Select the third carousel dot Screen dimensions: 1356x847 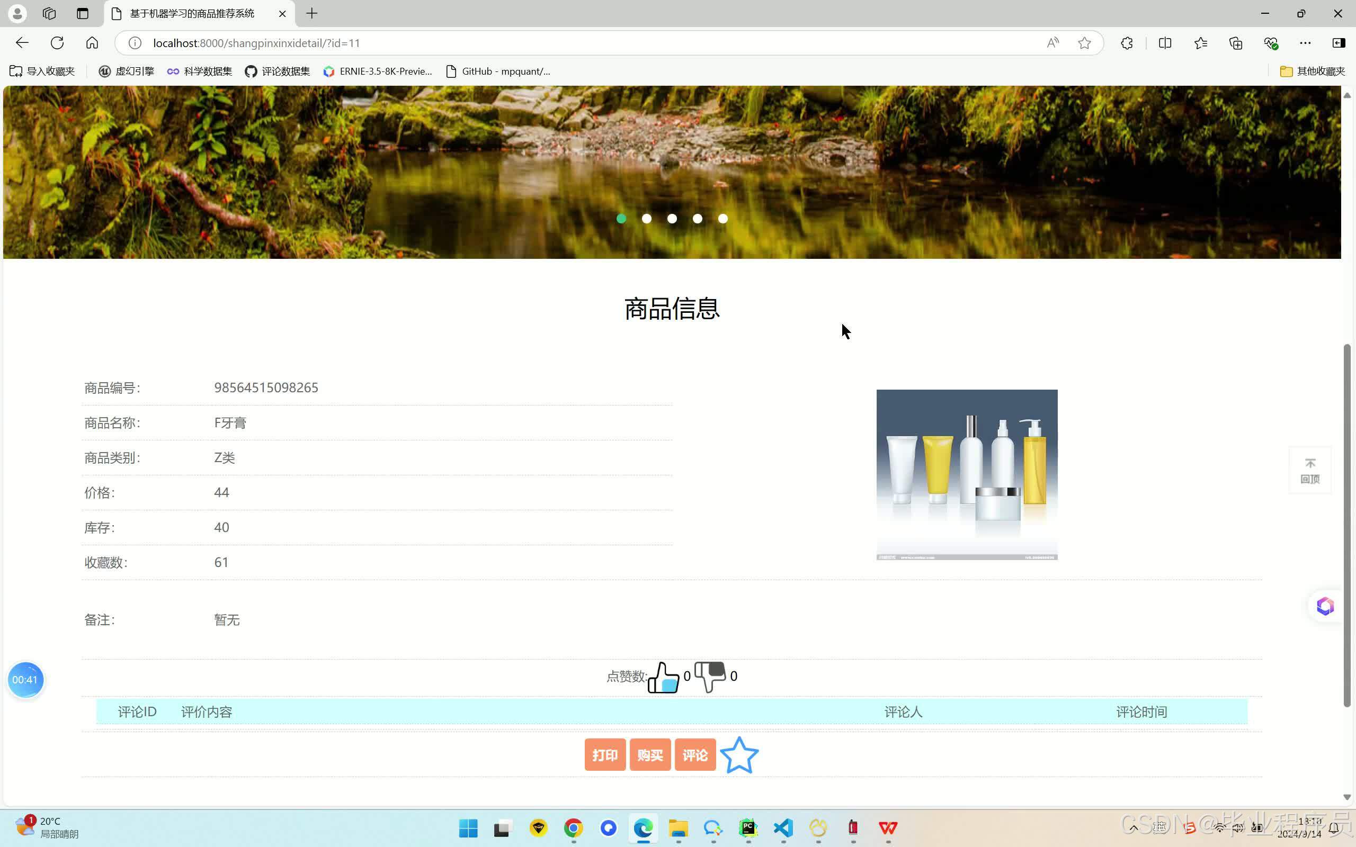[672, 219]
